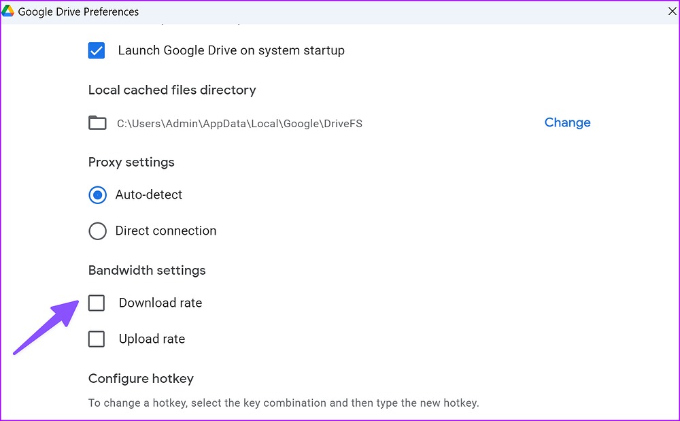Enable the Upload rate bandwidth limit

click(x=97, y=339)
